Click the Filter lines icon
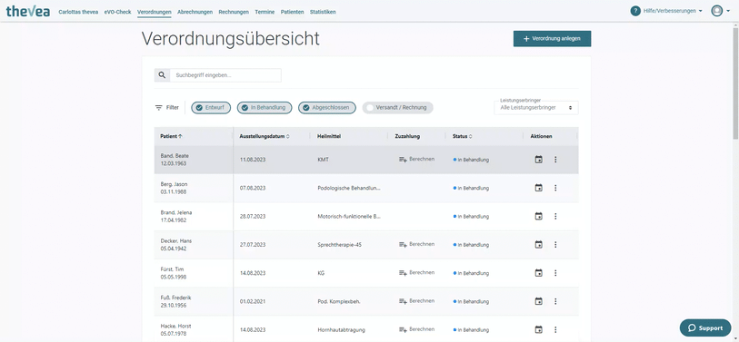 coord(159,108)
